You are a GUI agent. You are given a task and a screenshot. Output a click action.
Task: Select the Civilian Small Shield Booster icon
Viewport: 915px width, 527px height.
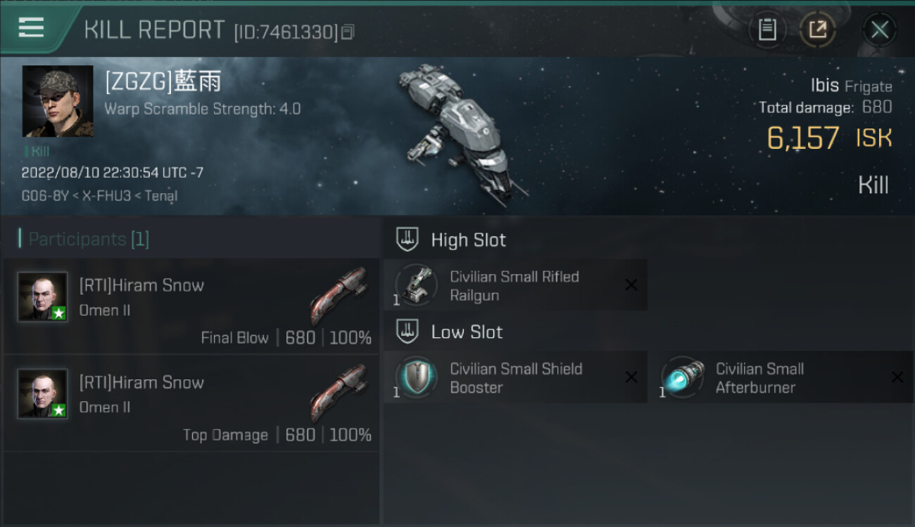pyautogui.click(x=416, y=377)
